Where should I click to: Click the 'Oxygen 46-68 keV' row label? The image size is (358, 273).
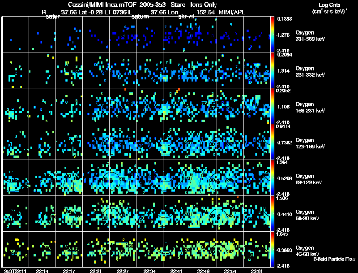[307, 251]
